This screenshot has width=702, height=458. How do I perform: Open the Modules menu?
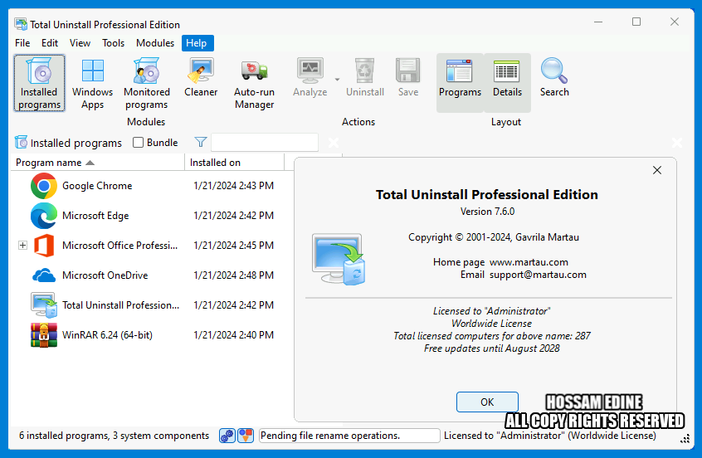coord(155,43)
